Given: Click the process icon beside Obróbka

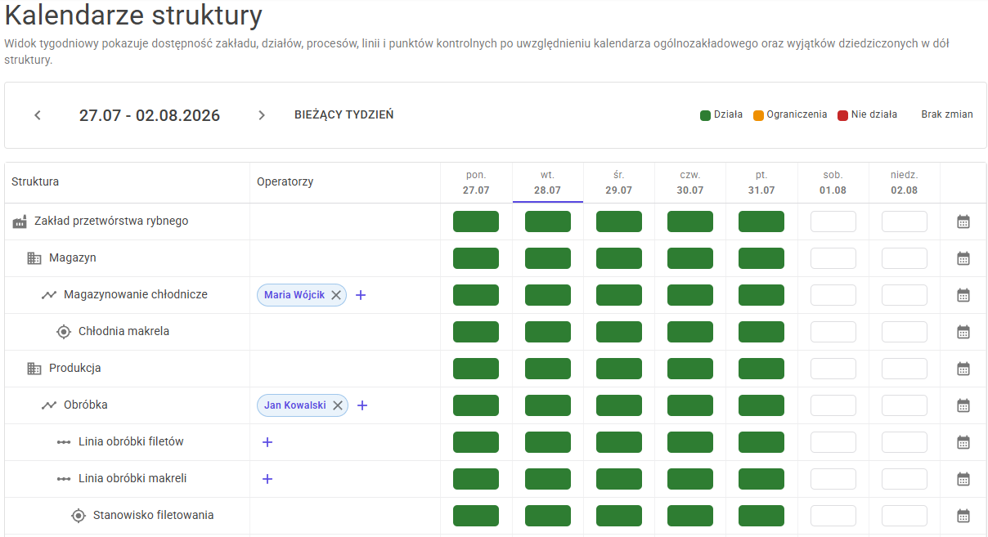Looking at the screenshot, I should 49,405.
